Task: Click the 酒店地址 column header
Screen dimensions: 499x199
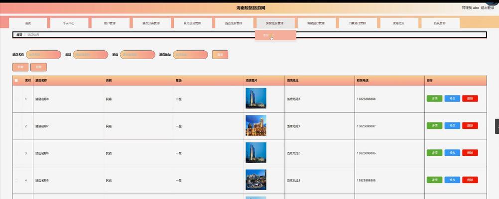Action: pos(293,81)
